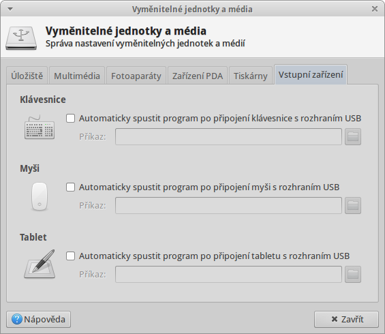385x334 pixels.
Task: Enable auto-run program for USB tablet
Action: 70,256
